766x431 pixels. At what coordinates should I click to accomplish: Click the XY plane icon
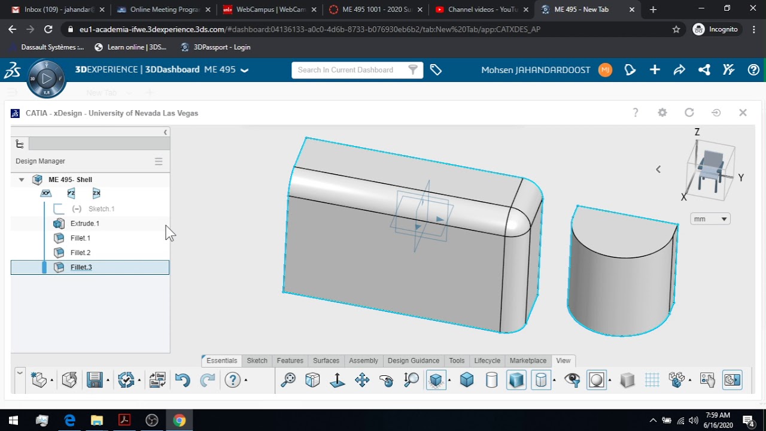pyautogui.click(x=46, y=193)
